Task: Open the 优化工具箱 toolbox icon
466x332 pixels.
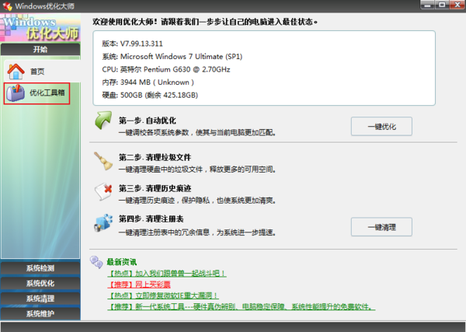Action: tap(16, 95)
